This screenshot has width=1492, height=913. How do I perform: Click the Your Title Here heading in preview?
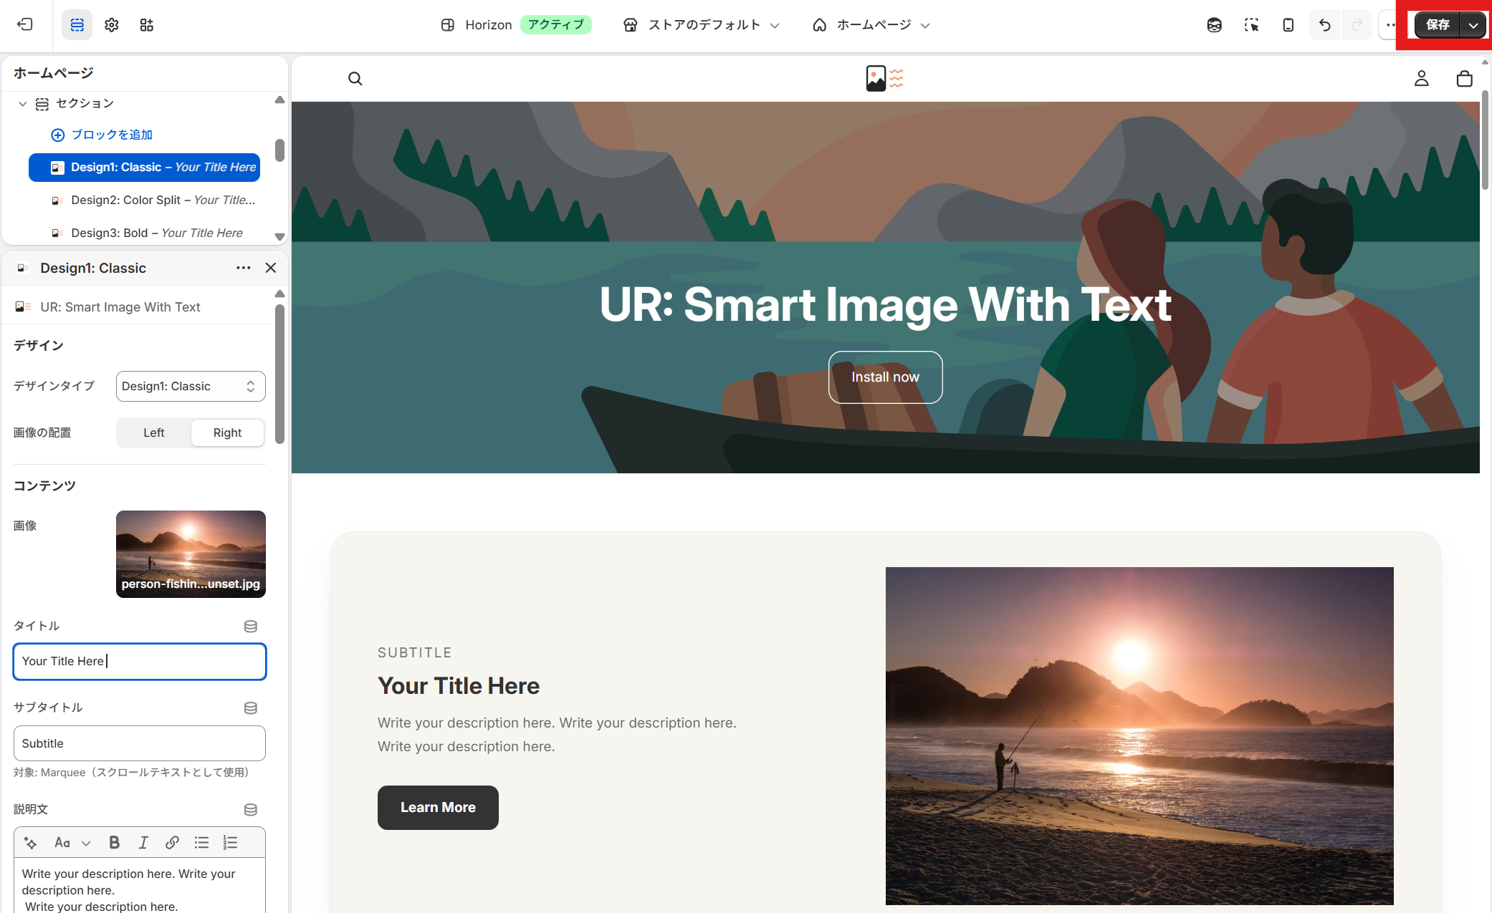(459, 686)
